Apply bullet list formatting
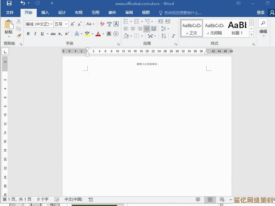The image size is (275, 206). [126, 21]
